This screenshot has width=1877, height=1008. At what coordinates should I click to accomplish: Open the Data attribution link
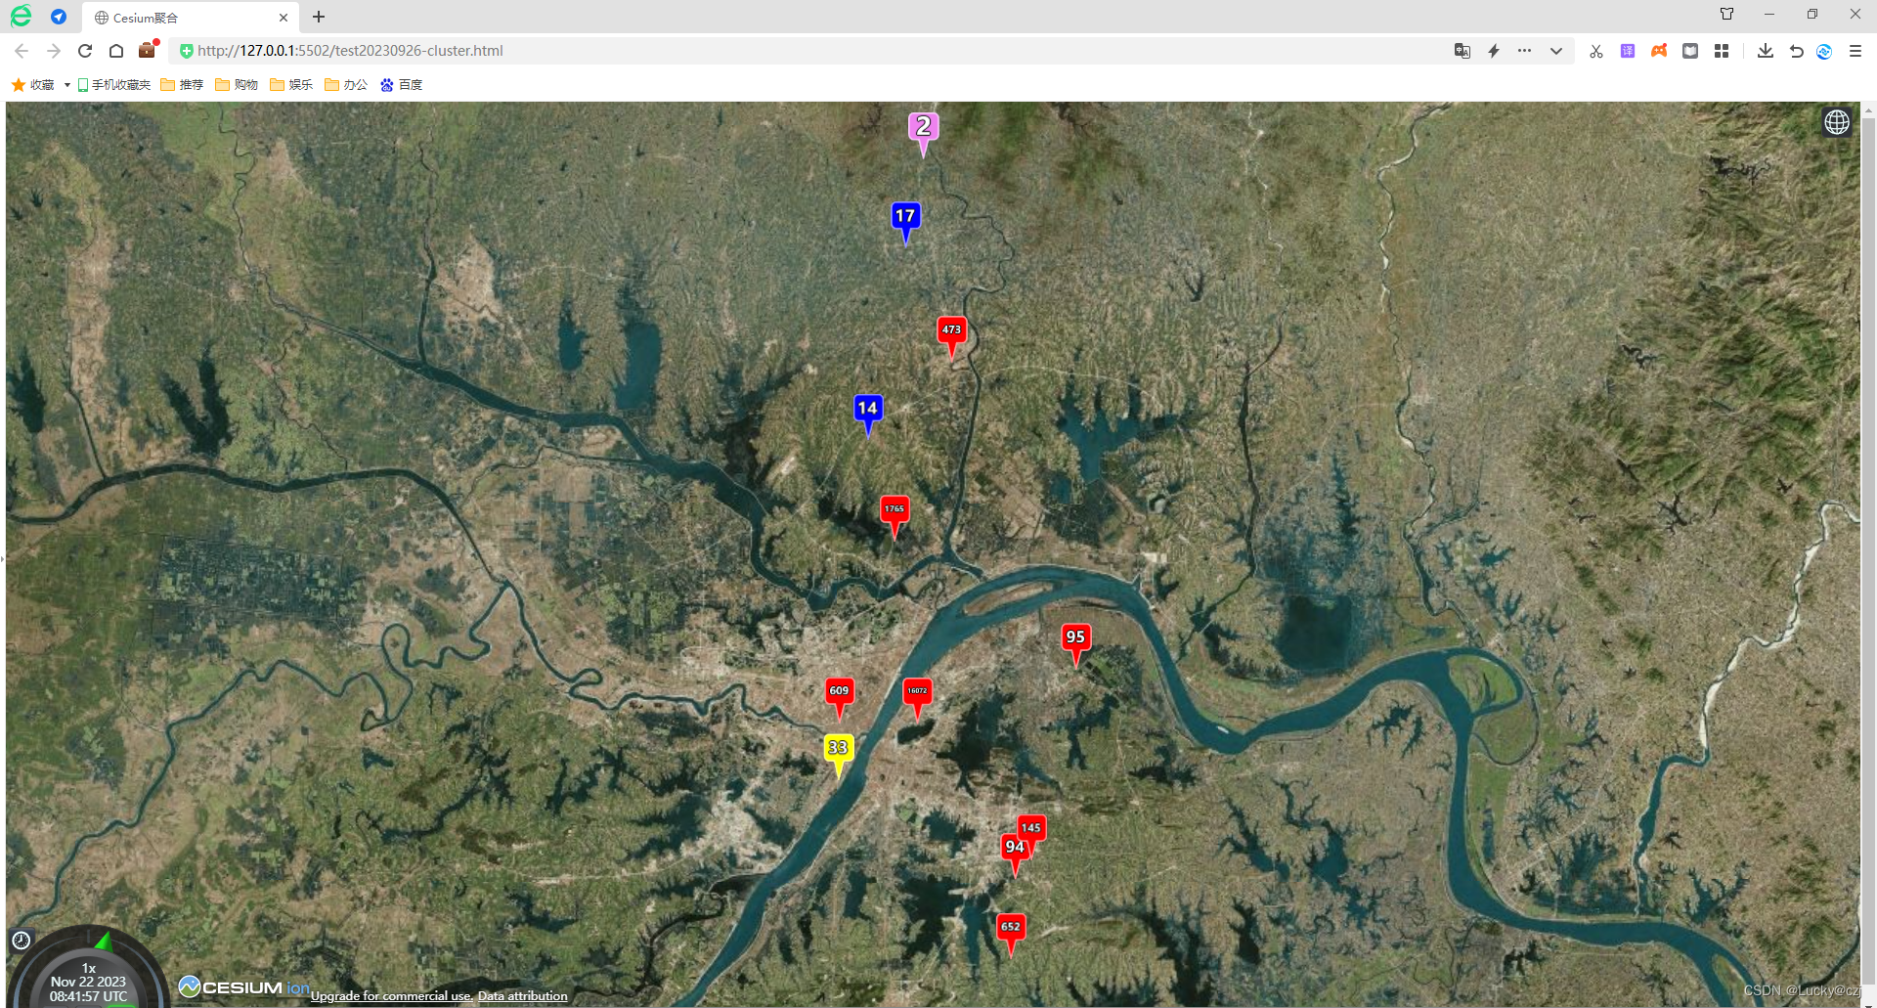(522, 996)
